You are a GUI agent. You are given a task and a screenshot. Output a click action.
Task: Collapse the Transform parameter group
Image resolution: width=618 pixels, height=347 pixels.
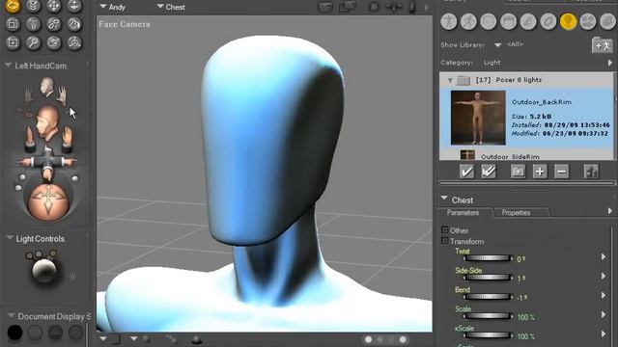445,241
